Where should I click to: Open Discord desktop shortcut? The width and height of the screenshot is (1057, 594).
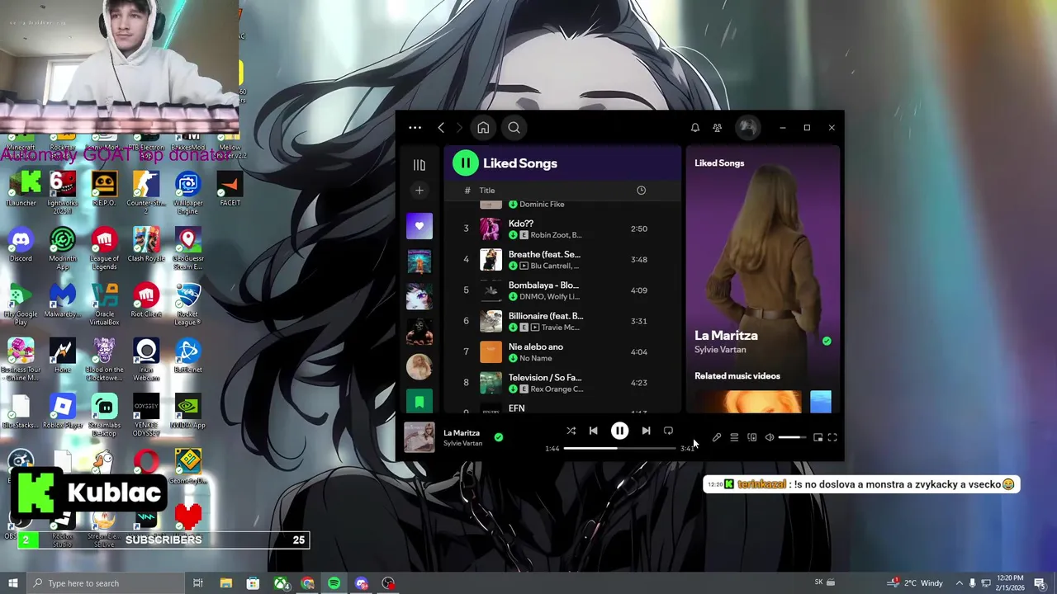click(x=21, y=244)
